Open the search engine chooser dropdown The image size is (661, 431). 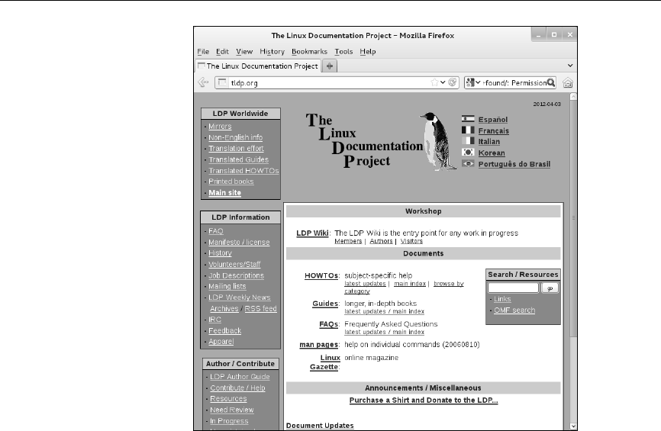click(478, 82)
